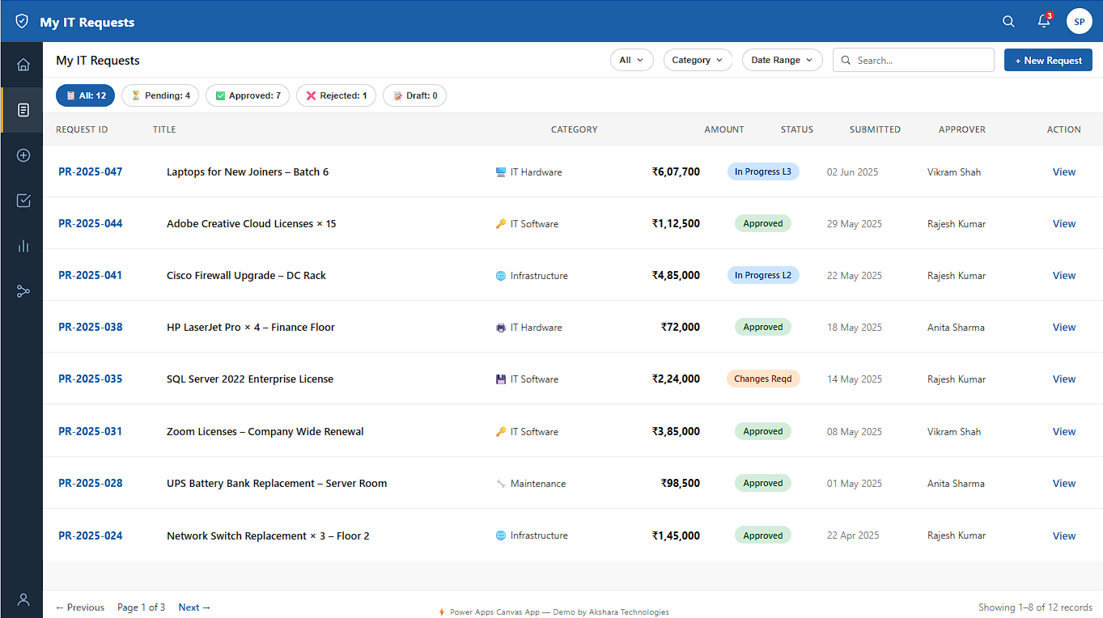Screen dimensions: 1103x618
Task: Click Zoom Licenses – Company Wide Renewal title
Action: tap(265, 431)
